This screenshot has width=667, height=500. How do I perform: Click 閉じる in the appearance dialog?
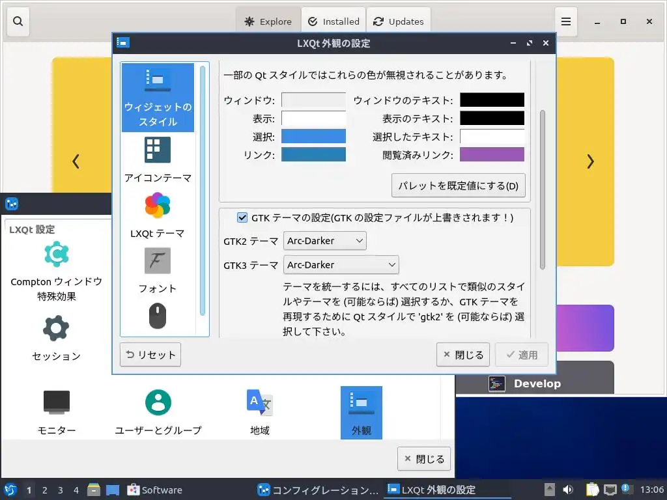click(463, 355)
